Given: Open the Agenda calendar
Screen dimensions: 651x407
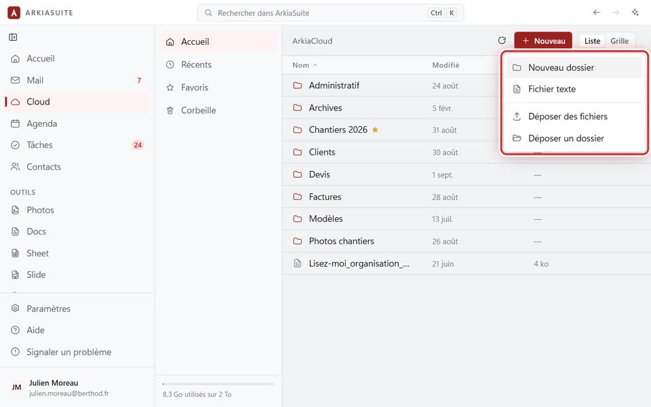Looking at the screenshot, I should (77, 123).
